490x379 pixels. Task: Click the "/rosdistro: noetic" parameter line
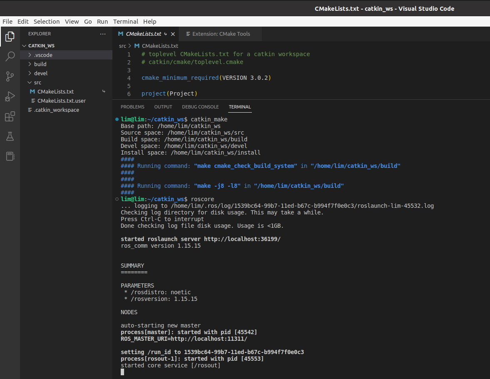pyautogui.click(x=157, y=292)
